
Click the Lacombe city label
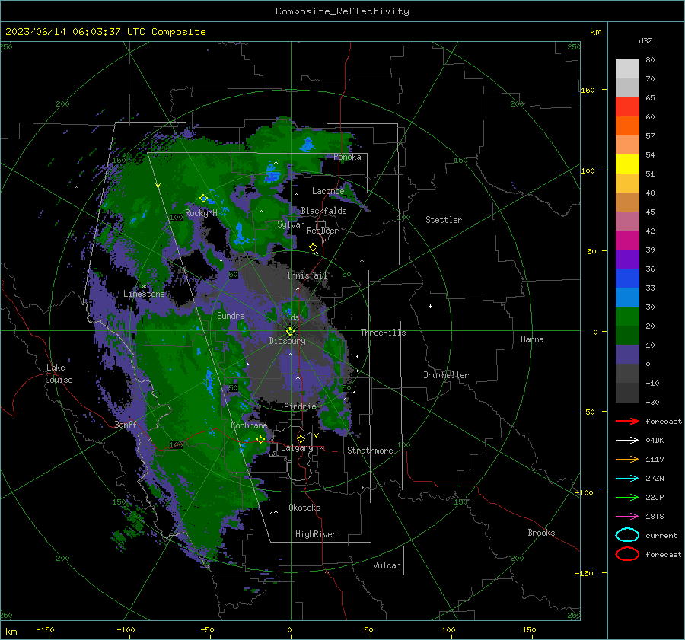[x=328, y=191]
